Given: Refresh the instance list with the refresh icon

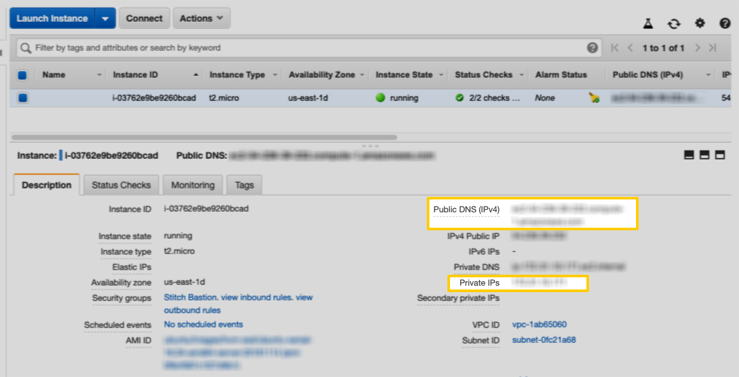Looking at the screenshot, I should (x=673, y=23).
